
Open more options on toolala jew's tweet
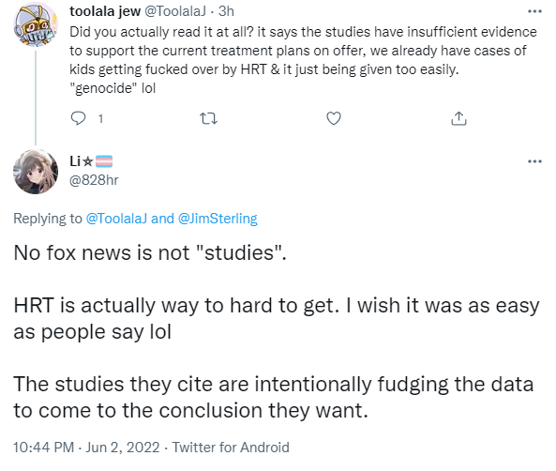tap(534, 11)
